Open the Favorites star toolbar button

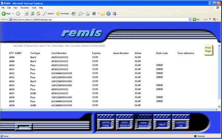(x=63, y=14)
